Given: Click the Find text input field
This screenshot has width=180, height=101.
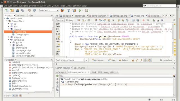Looking at the screenshot, I should (72, 60).
